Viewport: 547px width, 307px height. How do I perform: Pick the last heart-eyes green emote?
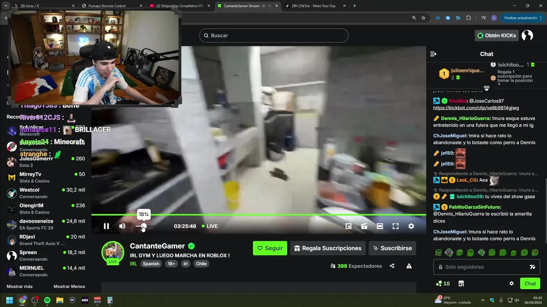click(535, 252)
